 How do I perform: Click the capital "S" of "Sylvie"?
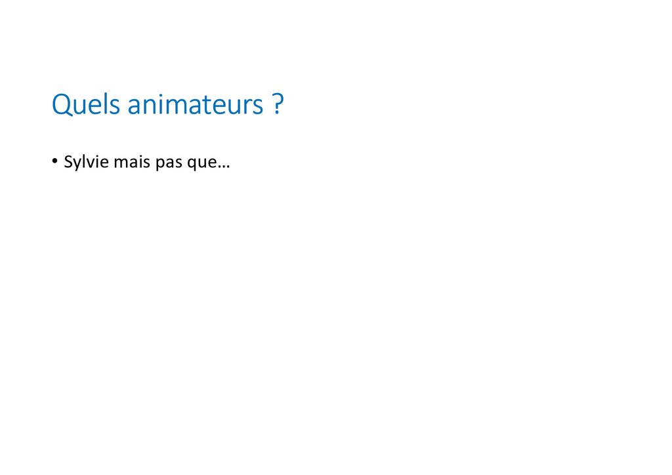tap(68, 162)
